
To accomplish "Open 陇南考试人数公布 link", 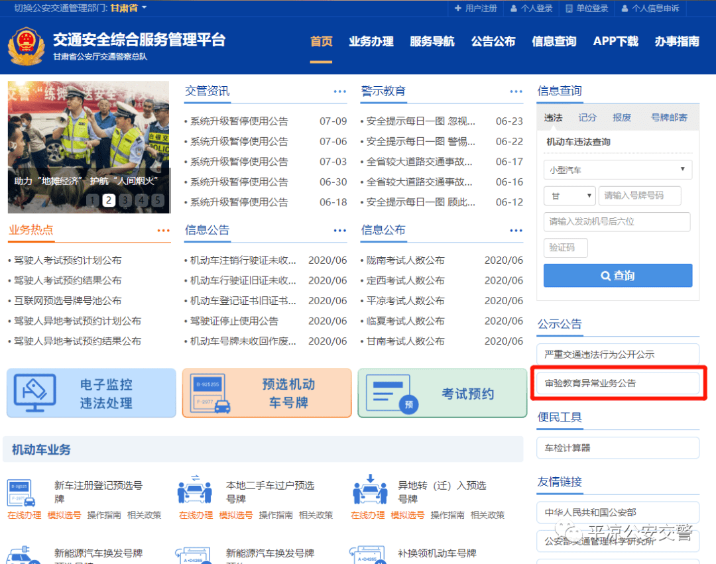I will pos(406,260).
